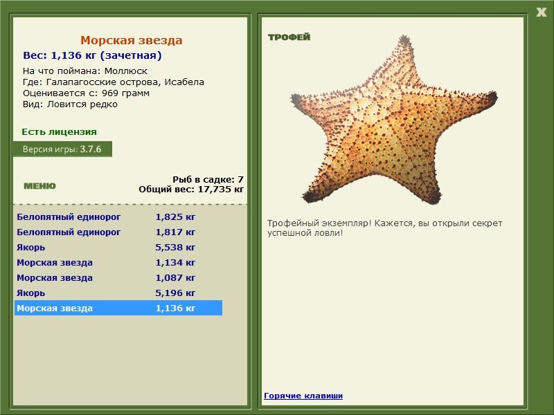Click the Морская звезда title heading
This screenshot has height=415, width=554.
click(132, 40)
